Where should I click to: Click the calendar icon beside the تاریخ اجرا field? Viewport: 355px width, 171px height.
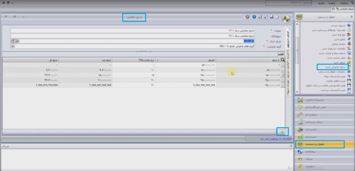14,41
